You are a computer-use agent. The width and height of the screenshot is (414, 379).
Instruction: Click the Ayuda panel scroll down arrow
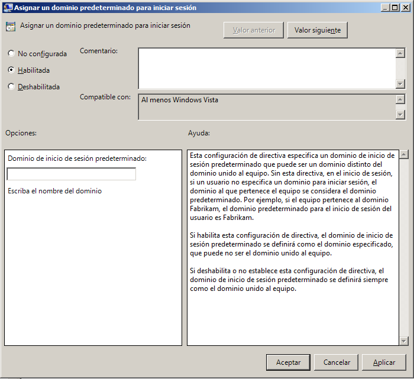click(x=404, y=341)
